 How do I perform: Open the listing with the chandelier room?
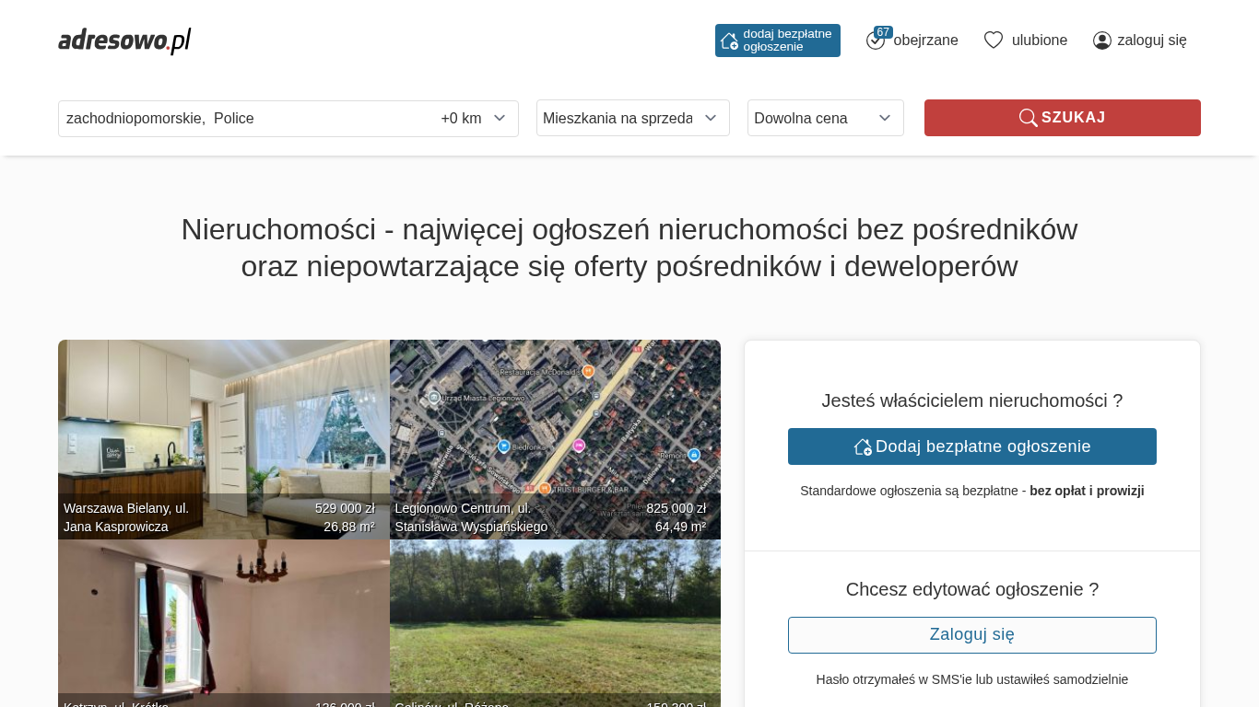click(x=223, y=617)
